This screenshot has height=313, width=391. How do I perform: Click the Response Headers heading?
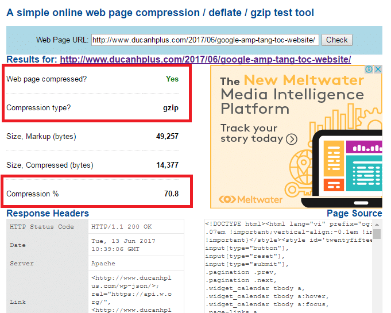point(48,214)
